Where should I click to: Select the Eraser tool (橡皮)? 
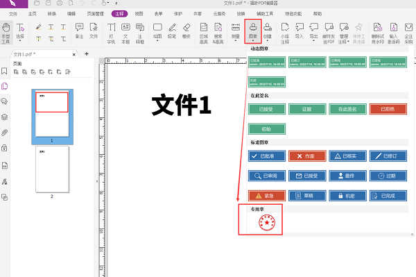pos(187,31)
